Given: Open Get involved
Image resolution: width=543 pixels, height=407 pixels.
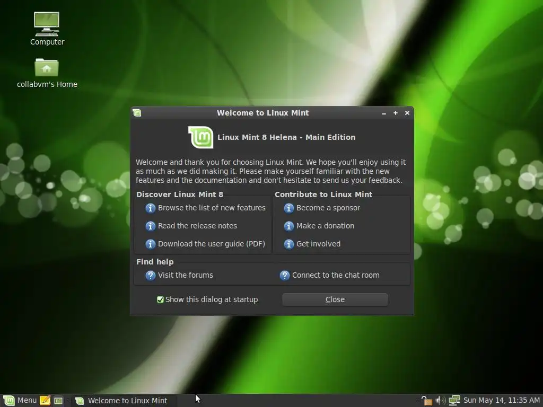Looking at the screenshot, I should pyautogui.click(x=318, y=244).
